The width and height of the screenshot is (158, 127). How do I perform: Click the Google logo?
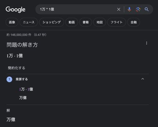coord(15,9)
